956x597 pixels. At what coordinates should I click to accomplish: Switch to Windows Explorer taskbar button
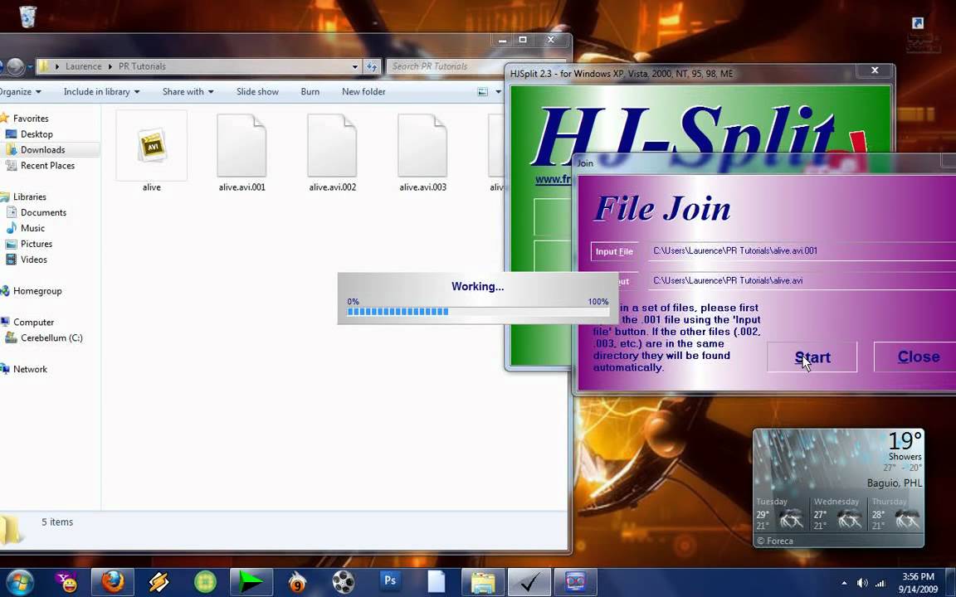coord(483,582)
